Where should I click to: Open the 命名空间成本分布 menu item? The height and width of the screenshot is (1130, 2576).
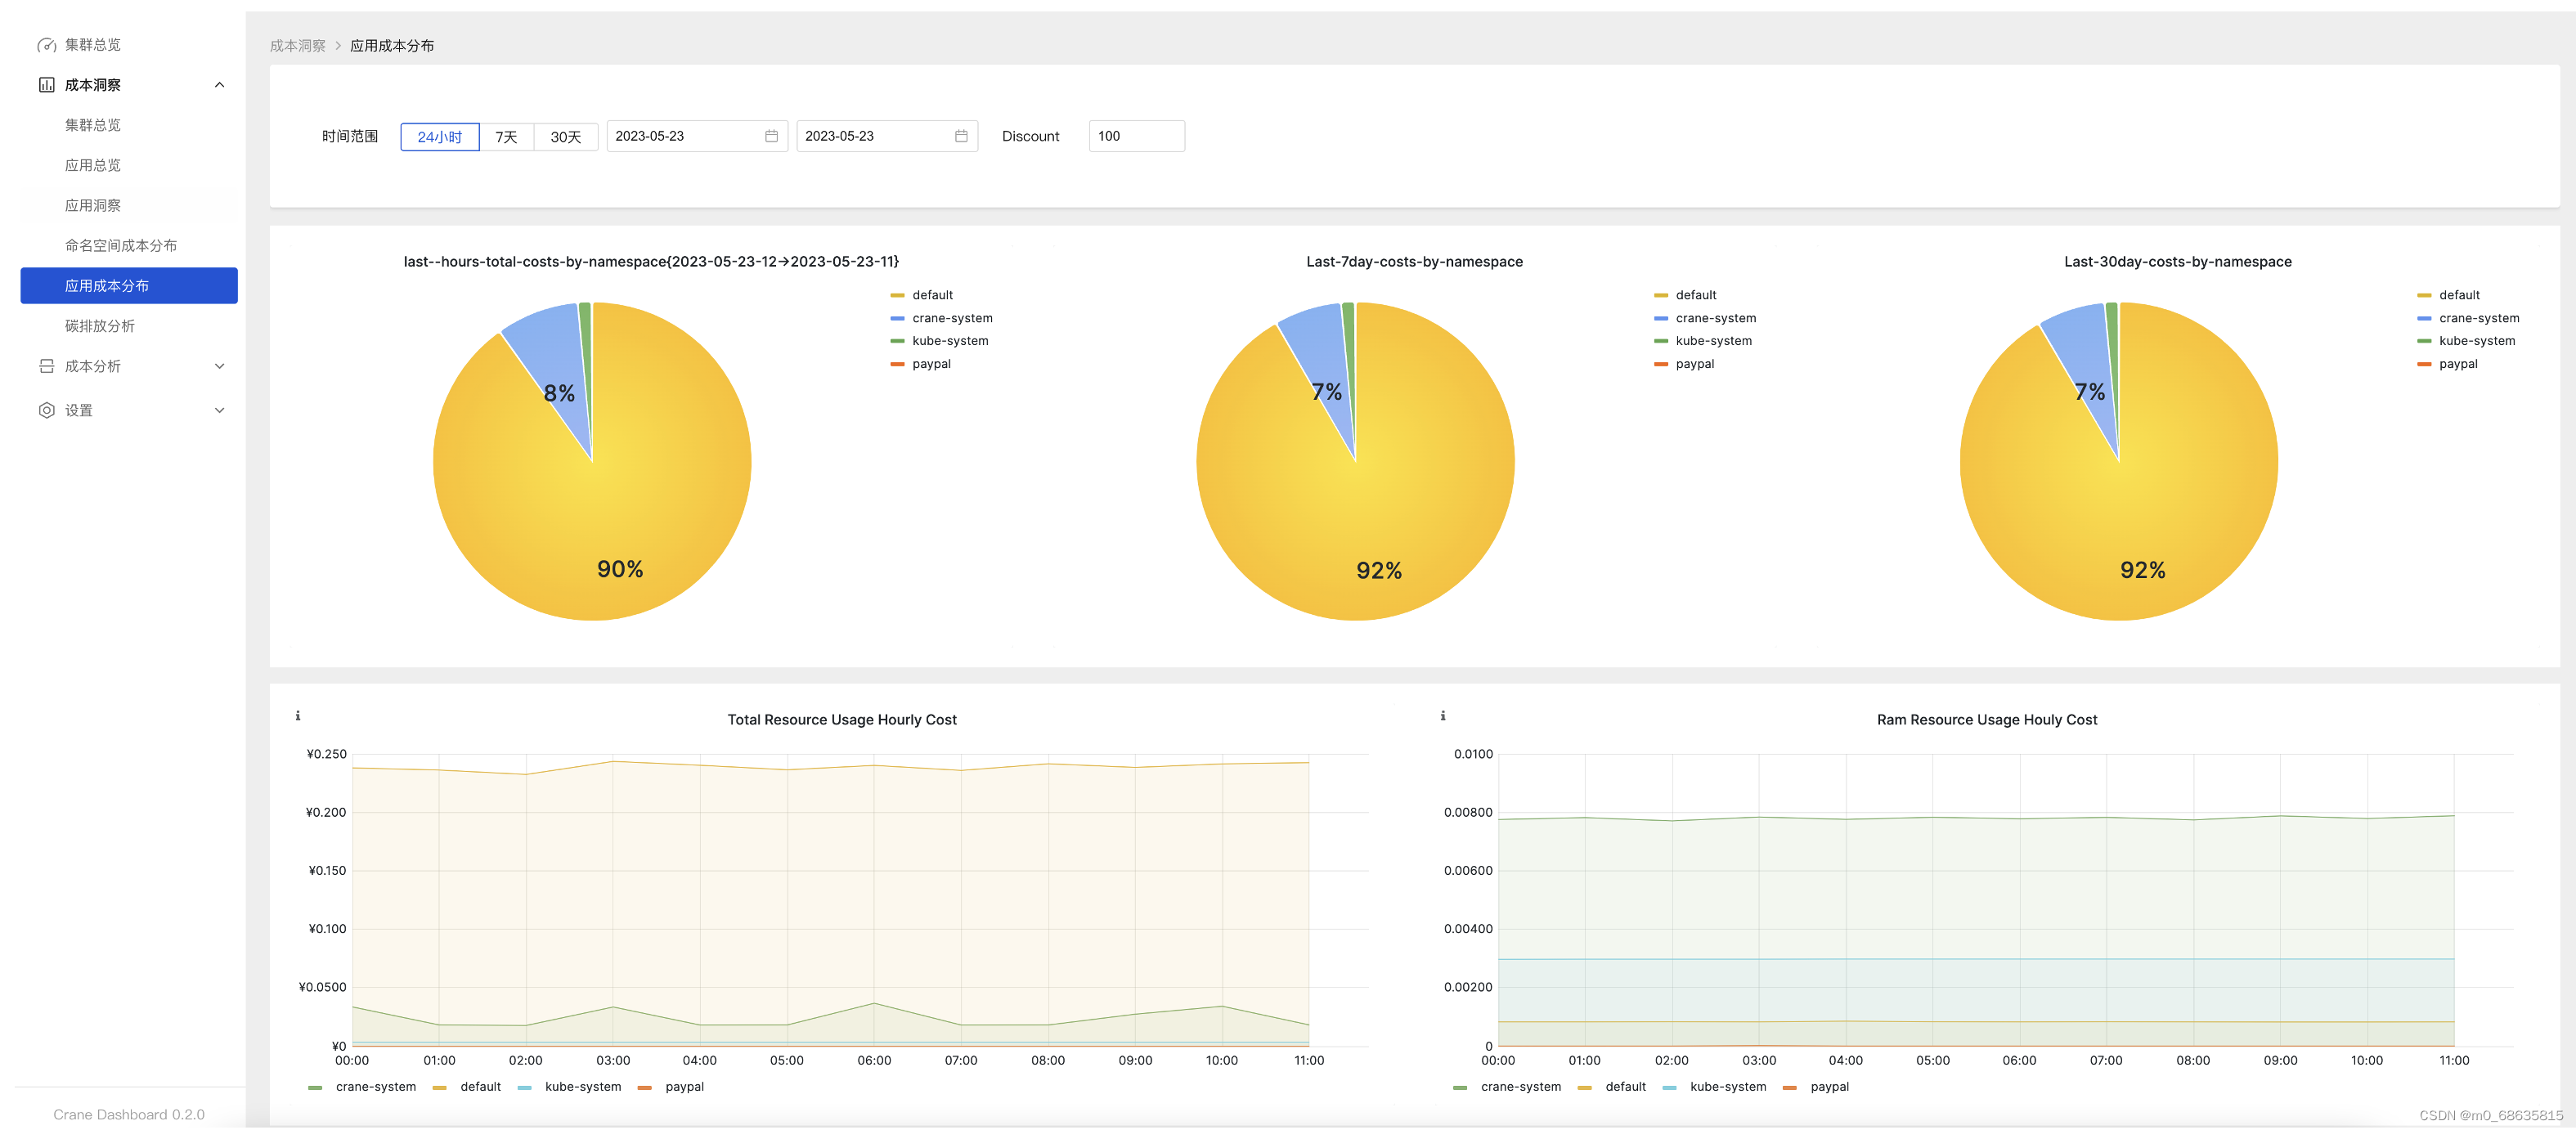click(x=129, y=245)
